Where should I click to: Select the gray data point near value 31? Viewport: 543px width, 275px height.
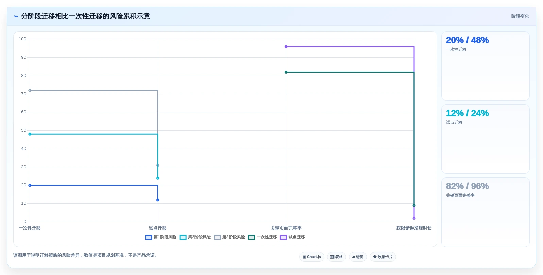click(158, 165)
